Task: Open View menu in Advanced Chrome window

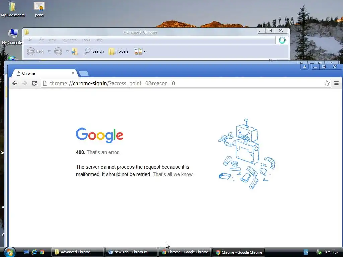Action: (x=52, y=40)
